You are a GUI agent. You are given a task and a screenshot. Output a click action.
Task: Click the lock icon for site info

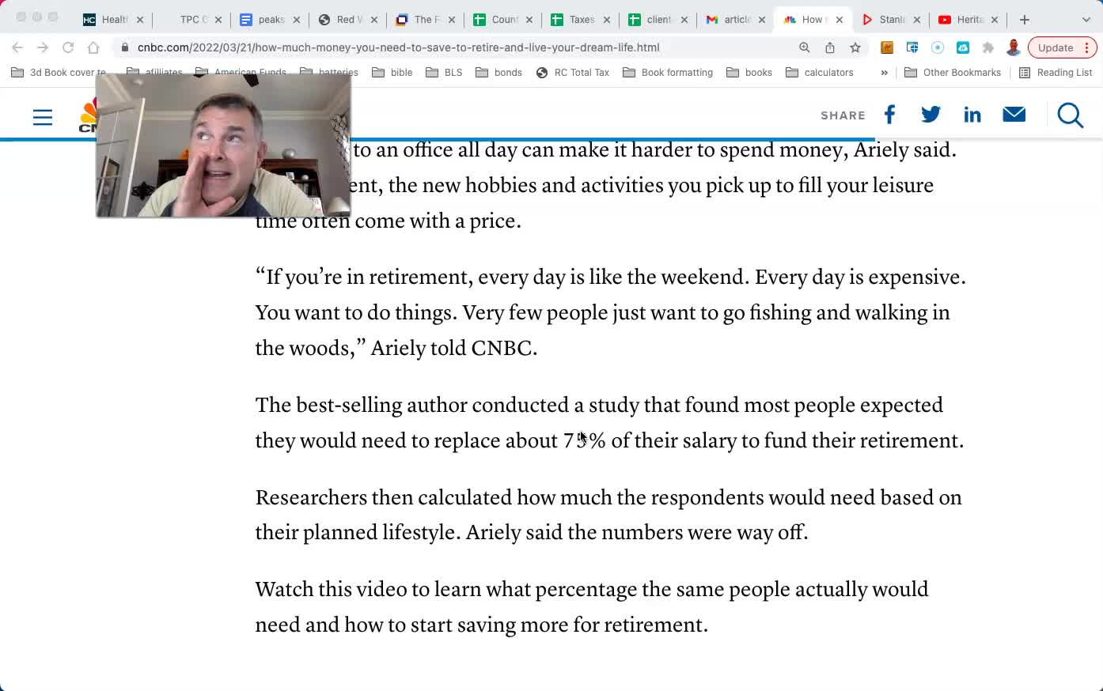125,47
